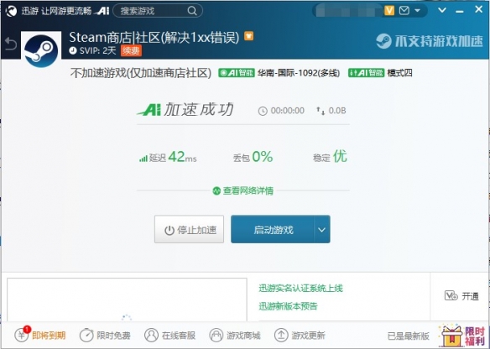The height and width of the screenshot is (349, 490).
Task: Open 限时免费 timer icon
Action: (86, 336)
